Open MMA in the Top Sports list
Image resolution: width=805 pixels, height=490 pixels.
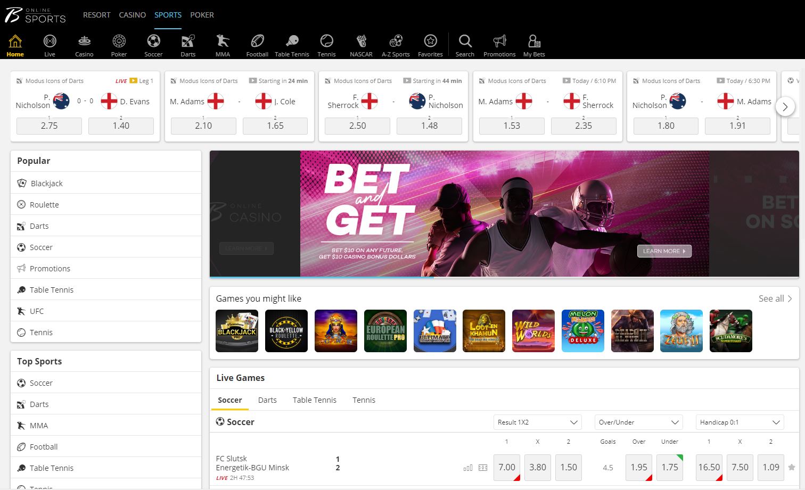(106, 425)
